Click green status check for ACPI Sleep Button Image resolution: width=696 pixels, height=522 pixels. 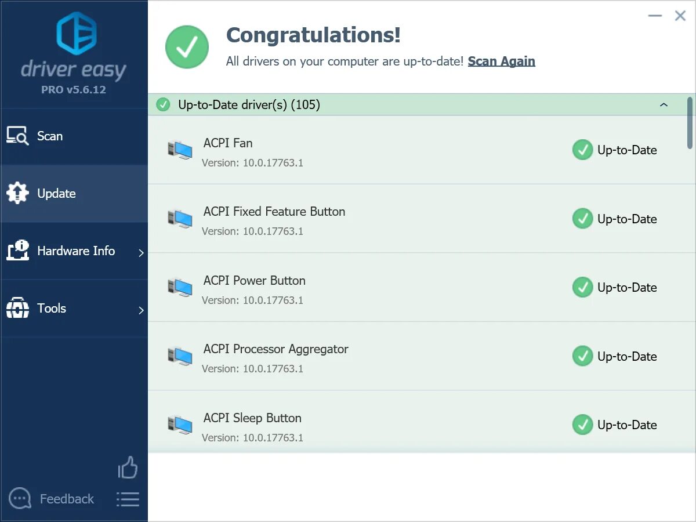click(582, 425)
